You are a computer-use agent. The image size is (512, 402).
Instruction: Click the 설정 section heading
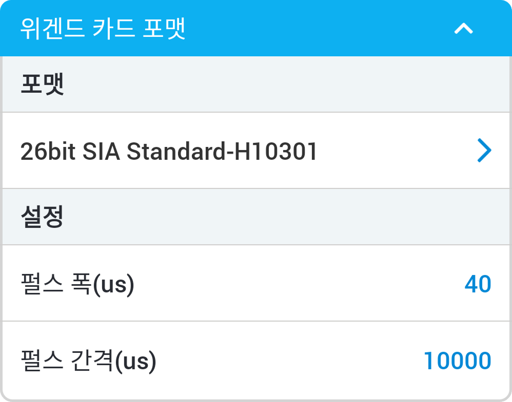pos(42,217)
